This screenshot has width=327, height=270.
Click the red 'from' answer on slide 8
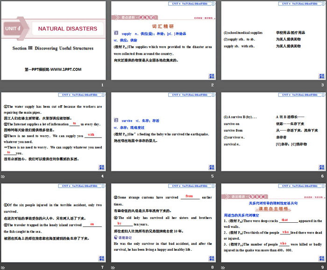tap(189, 196)
